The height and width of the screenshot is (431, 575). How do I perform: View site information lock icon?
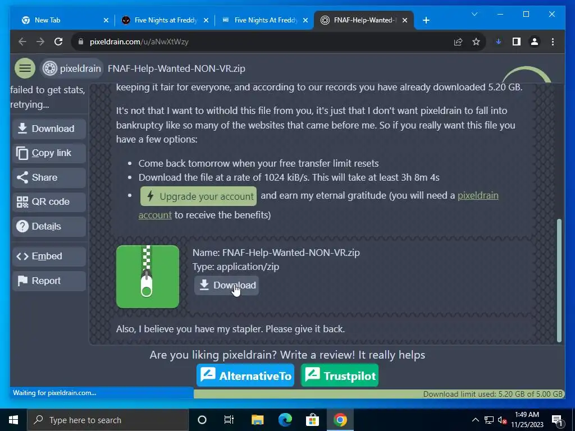tap(81, 42)
